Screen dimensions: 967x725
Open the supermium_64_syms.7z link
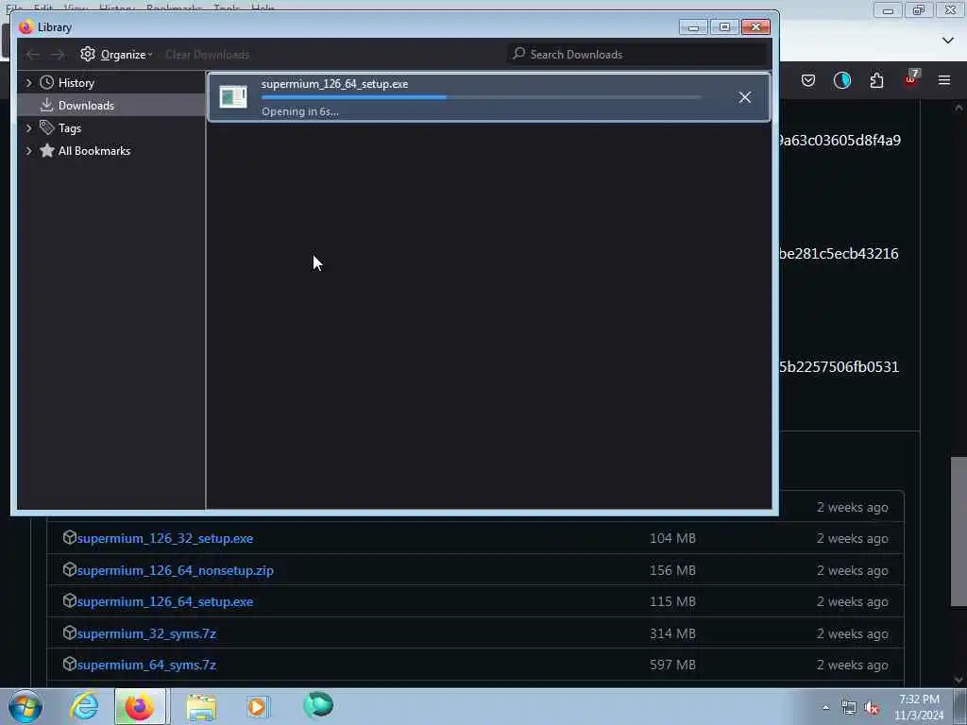pyautogui.click(x=146, y=666)
